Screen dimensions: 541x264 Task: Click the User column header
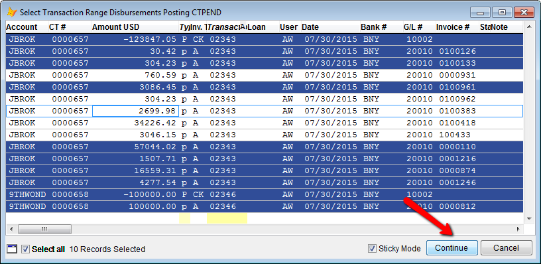pyautogui.click(x=290, y=27)
